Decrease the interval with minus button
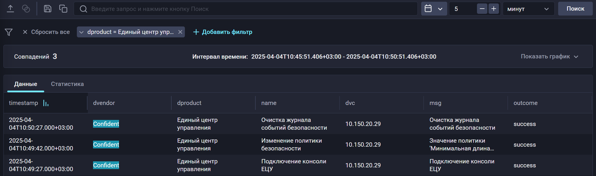 point(482,9)
